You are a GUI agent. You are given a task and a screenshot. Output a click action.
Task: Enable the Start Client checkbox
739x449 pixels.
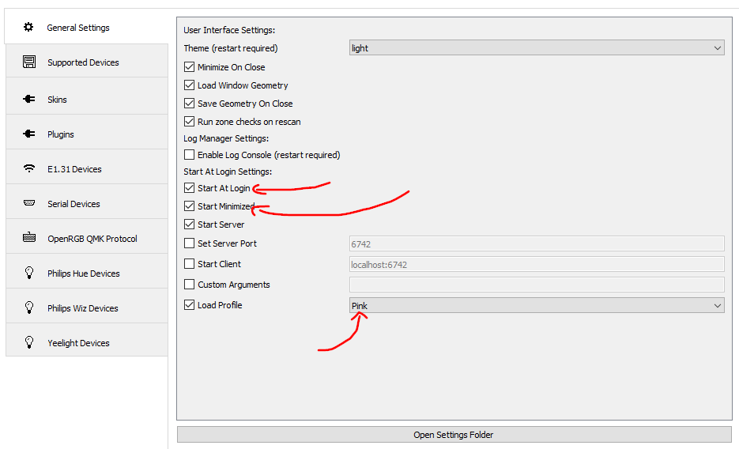(189, 264)
